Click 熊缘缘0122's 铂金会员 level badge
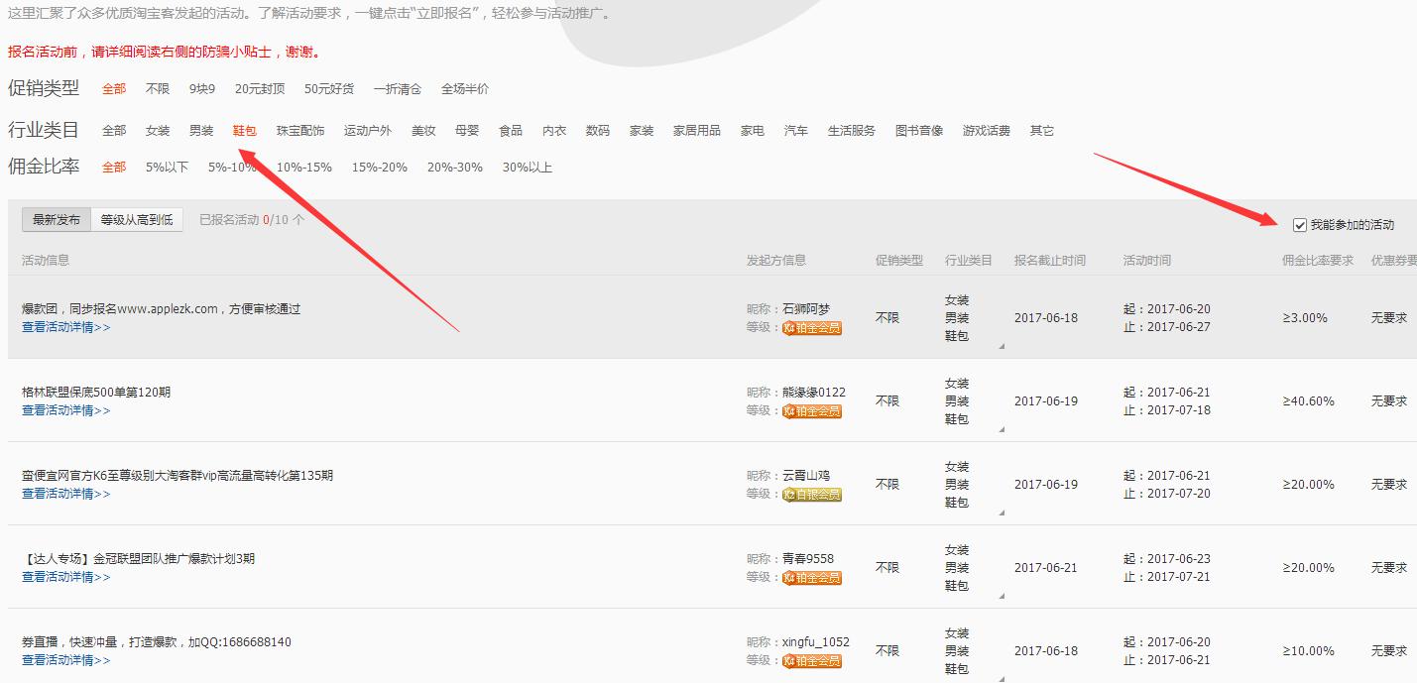This screenshot has width=1417, height=683. click(x=812, y=411)
